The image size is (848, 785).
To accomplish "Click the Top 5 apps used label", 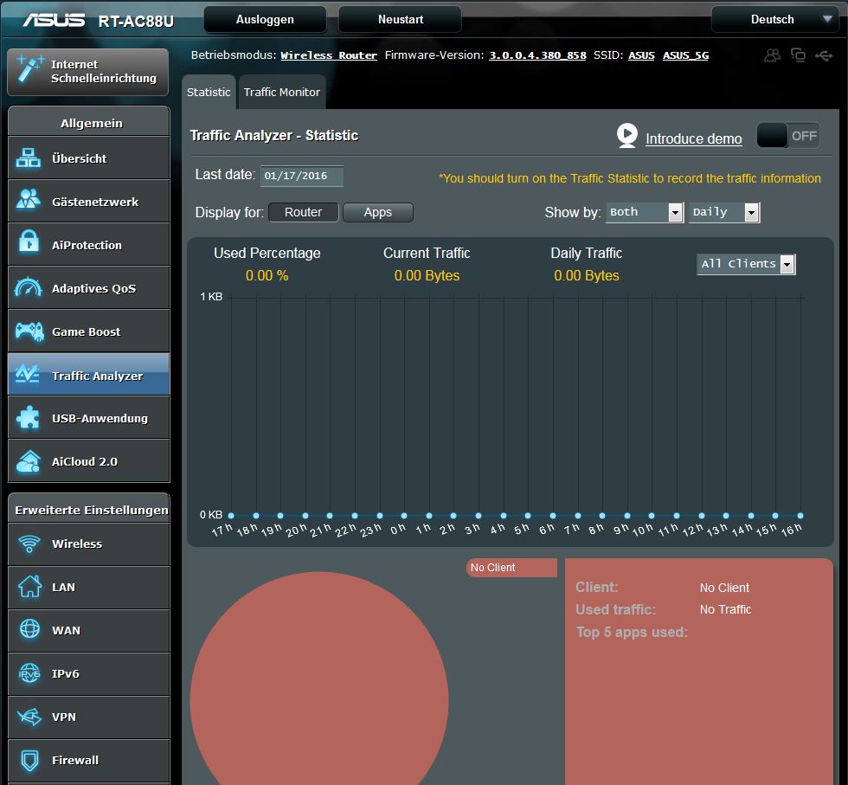I will pos(632,632).
